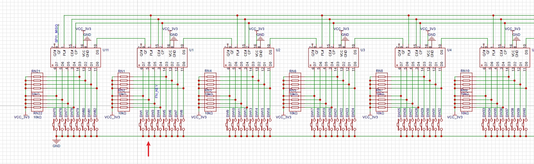Click the RN3 resistor network label
Screen dimensions: 534x164
click(208, 90)
